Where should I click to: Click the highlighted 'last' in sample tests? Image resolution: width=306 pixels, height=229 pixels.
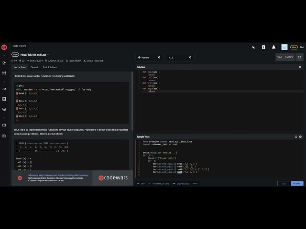pos(180,172)
